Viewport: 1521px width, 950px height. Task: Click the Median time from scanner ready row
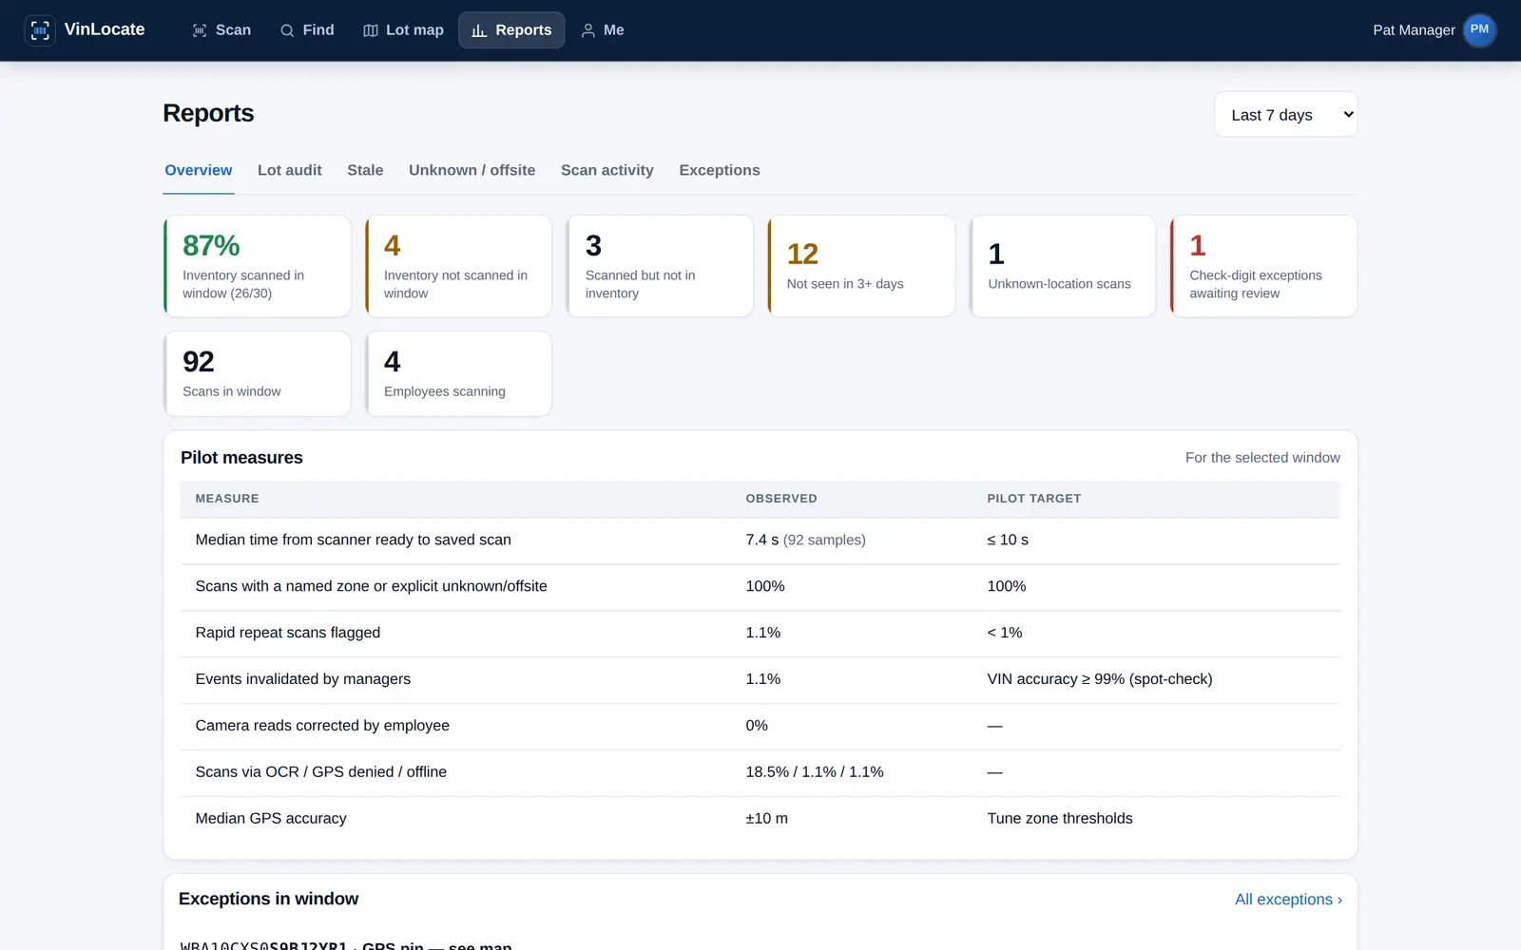[x=760, y=541]
